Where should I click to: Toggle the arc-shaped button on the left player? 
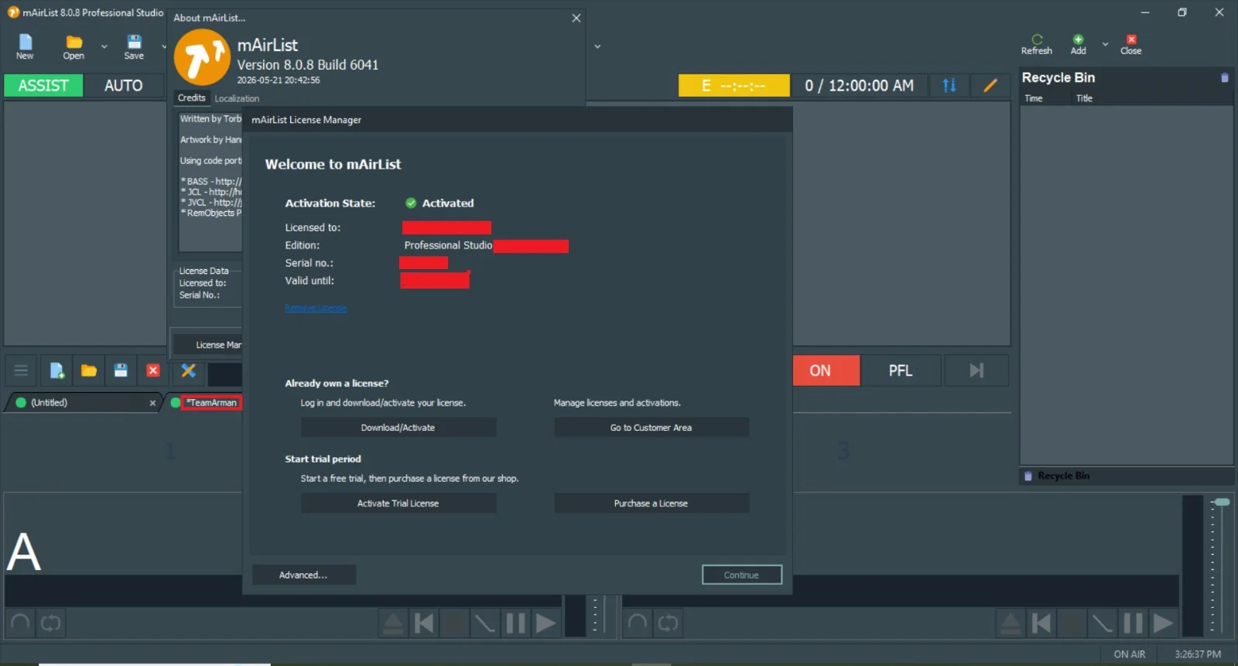[x=21, y=623]
